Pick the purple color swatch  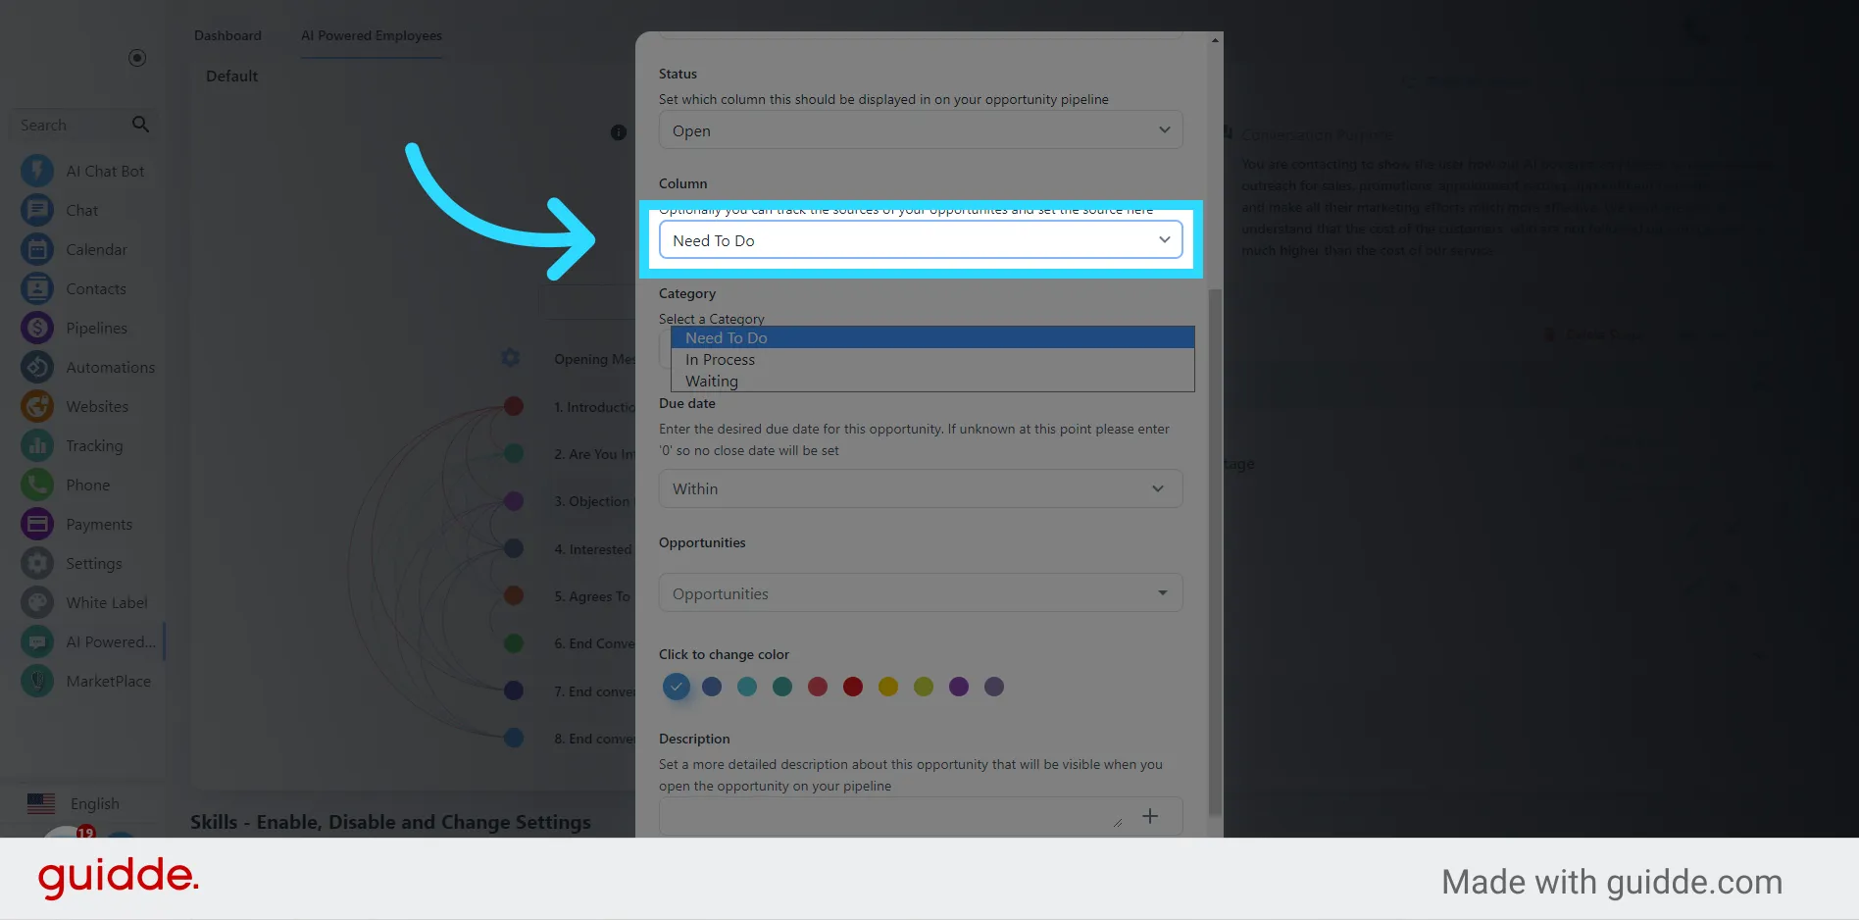[959, 687]
